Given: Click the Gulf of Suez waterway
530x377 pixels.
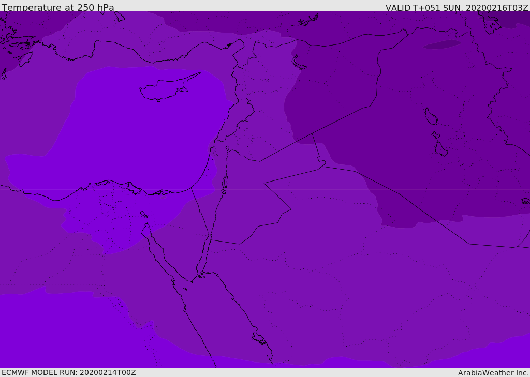Looking at the screenshot, I should pos(160,253).
